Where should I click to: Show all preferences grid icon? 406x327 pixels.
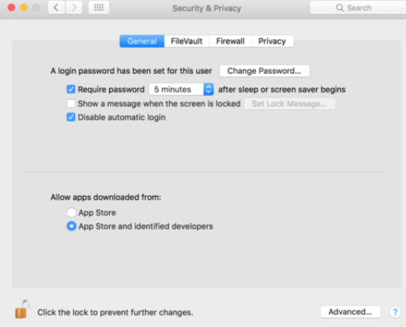[98, 8]
